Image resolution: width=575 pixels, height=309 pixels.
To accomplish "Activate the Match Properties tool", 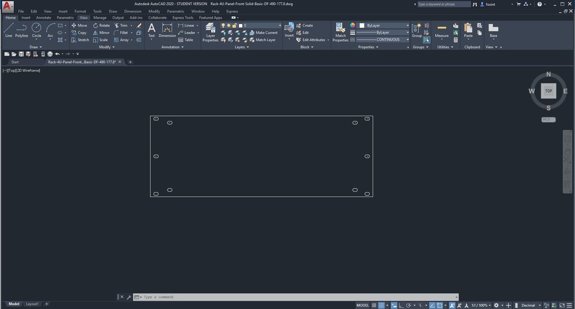I will 340,32.
